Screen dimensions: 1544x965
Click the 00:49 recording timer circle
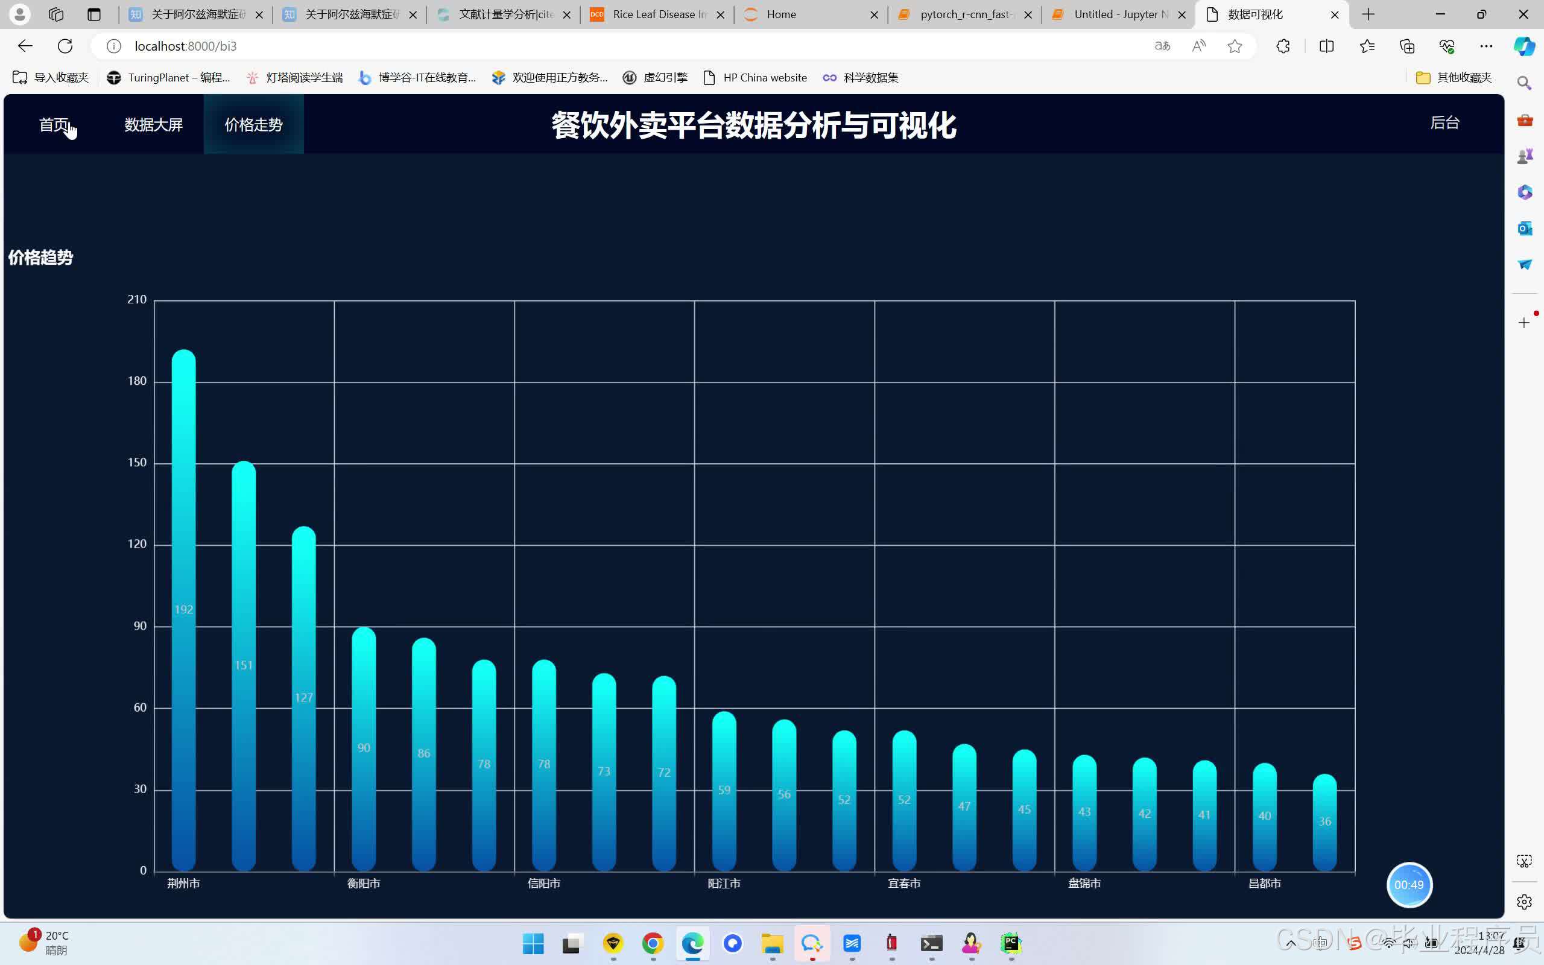point(1409,885)
